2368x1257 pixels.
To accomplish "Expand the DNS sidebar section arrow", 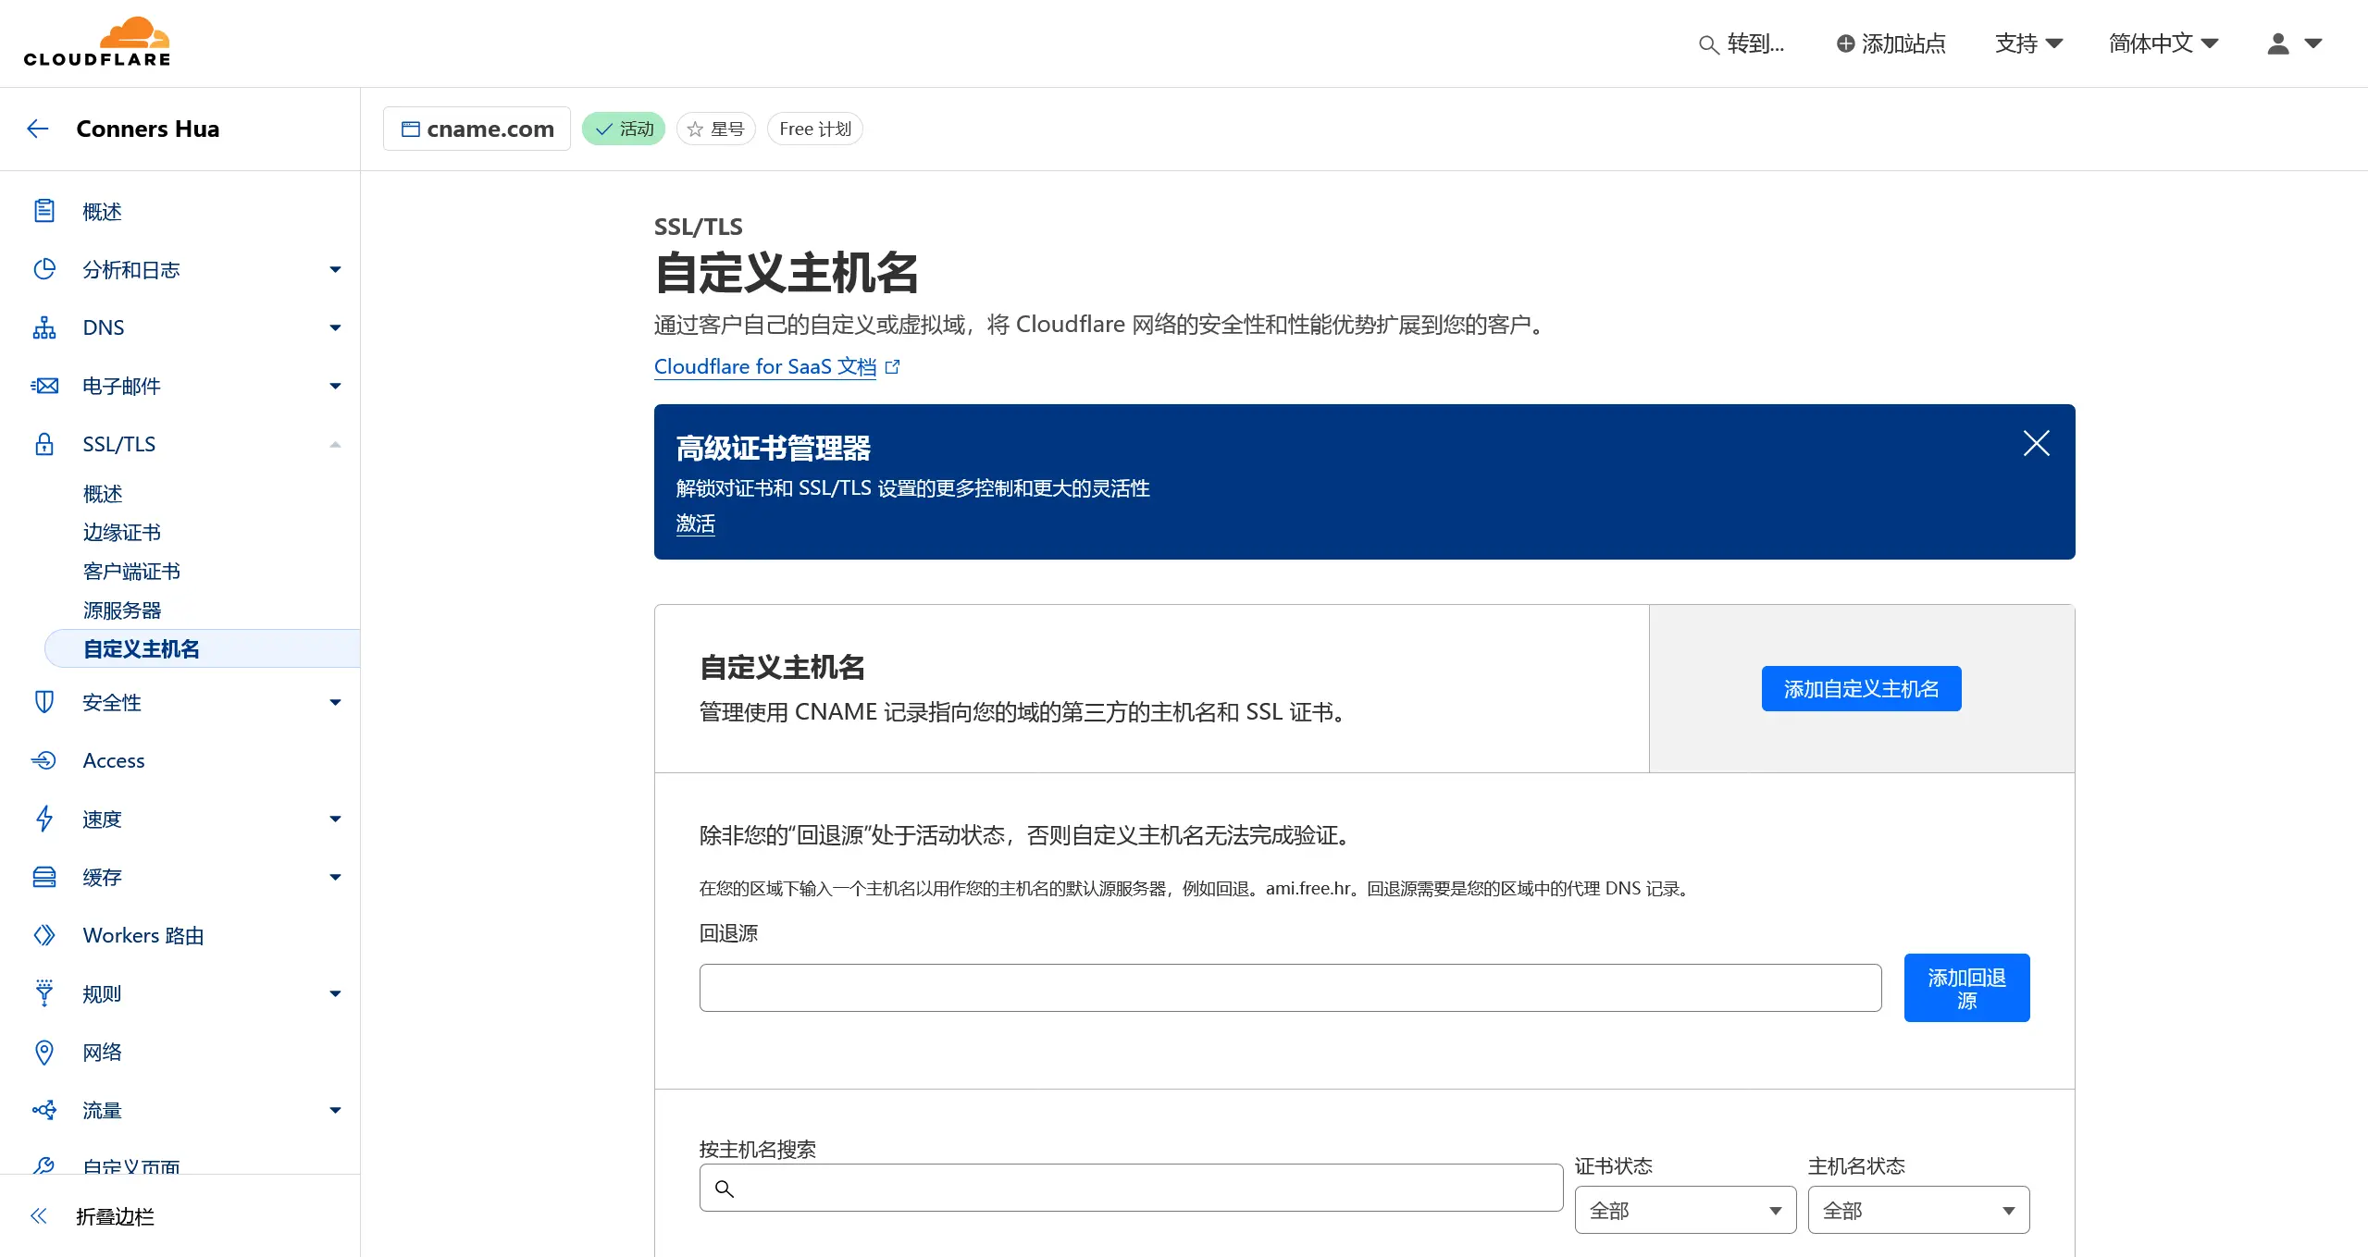I will click(335, 327).
